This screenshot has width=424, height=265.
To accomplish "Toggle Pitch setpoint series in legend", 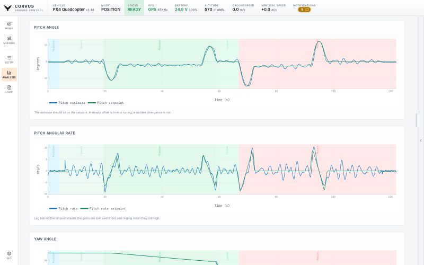I will pyautogui.click(x=106, y=103).
